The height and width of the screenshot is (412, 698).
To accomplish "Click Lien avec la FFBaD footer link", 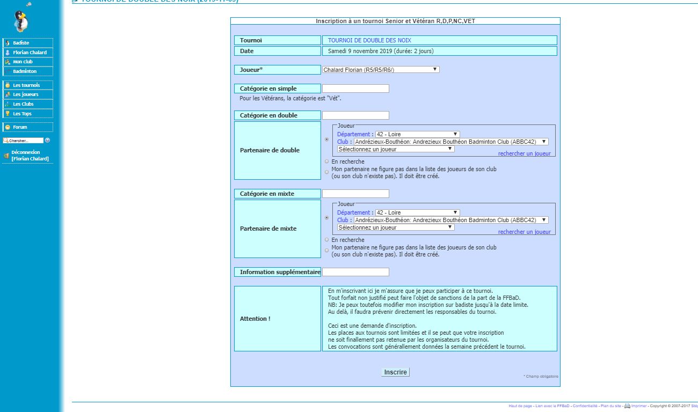I will 552,406.
